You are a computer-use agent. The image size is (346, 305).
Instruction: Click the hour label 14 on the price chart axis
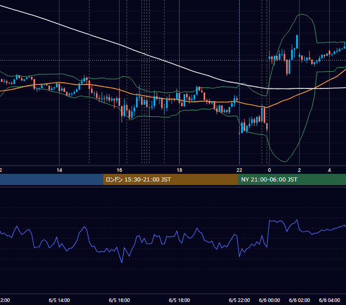tap(59, 170)
